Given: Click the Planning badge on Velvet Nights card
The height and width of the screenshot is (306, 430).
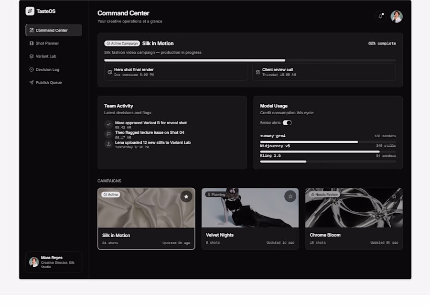Looking at the screenshot, I should click(x=216, y=194).
